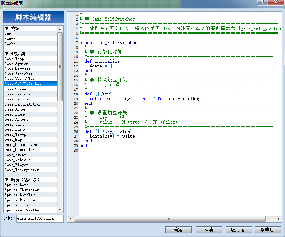Viewport: 285px width, 237px height.
Task: Select the ▼ 模块 section header
Action: pyautogui.click(x=30, y=28)
